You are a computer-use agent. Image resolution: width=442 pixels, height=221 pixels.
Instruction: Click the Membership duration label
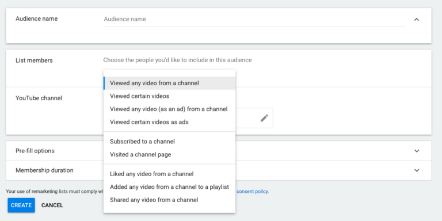pyautogui.click(x=44, y=170)
